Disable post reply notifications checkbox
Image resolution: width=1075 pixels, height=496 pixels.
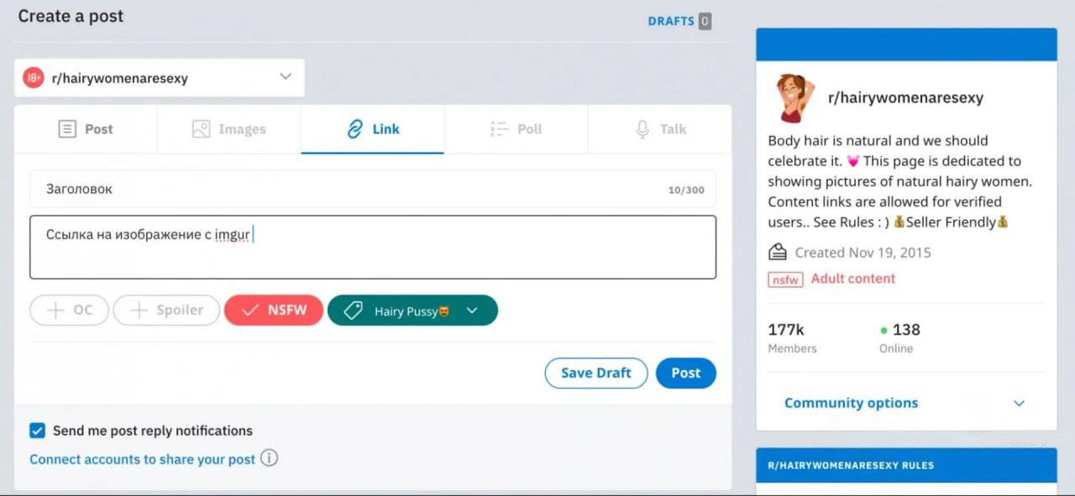click(x=37, y=430)
